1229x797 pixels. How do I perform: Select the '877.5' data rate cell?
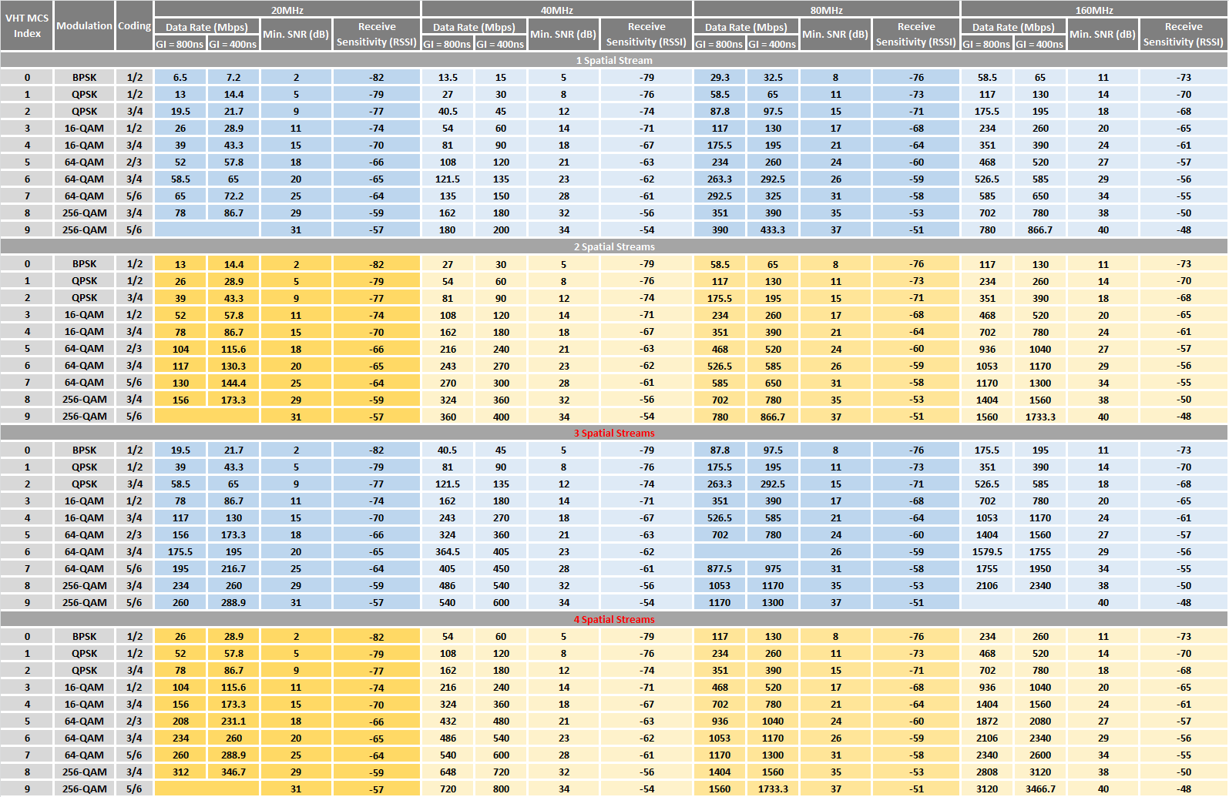(x=720, y=569)
